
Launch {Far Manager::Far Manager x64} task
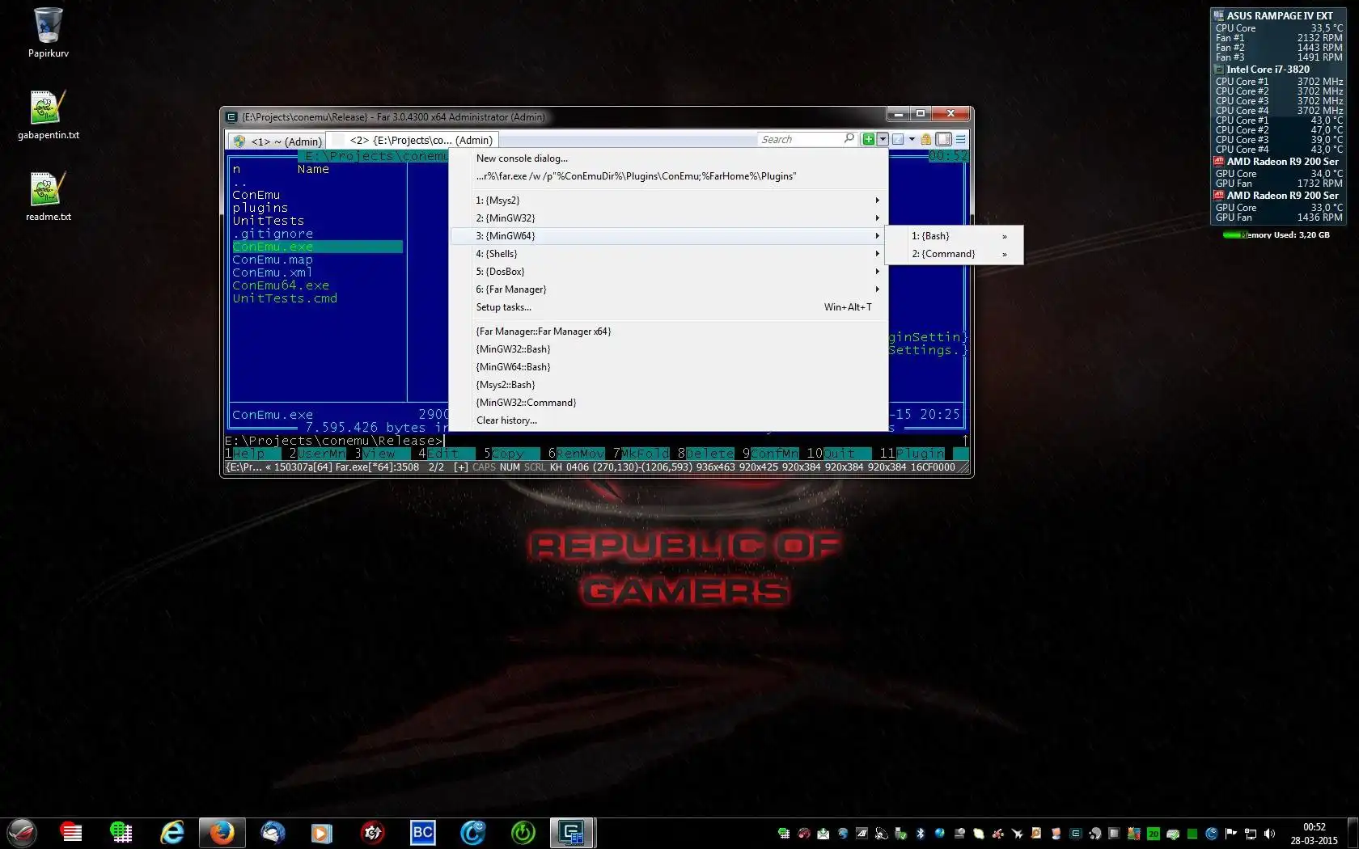click(x=669, y=332)
